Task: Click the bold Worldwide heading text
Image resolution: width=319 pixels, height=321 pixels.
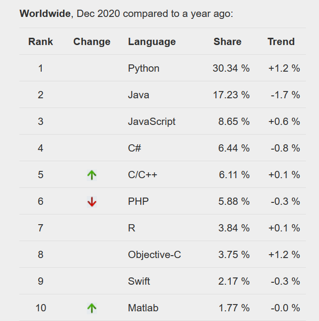Action: coord(45,14)
